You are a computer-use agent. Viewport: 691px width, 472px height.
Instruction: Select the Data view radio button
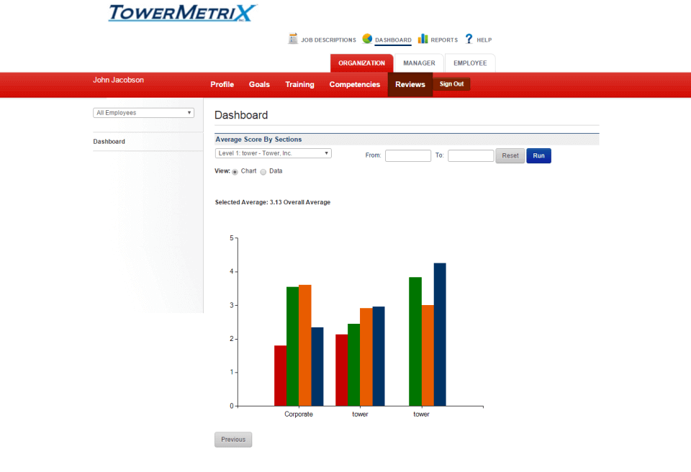(x=263, y=171)
